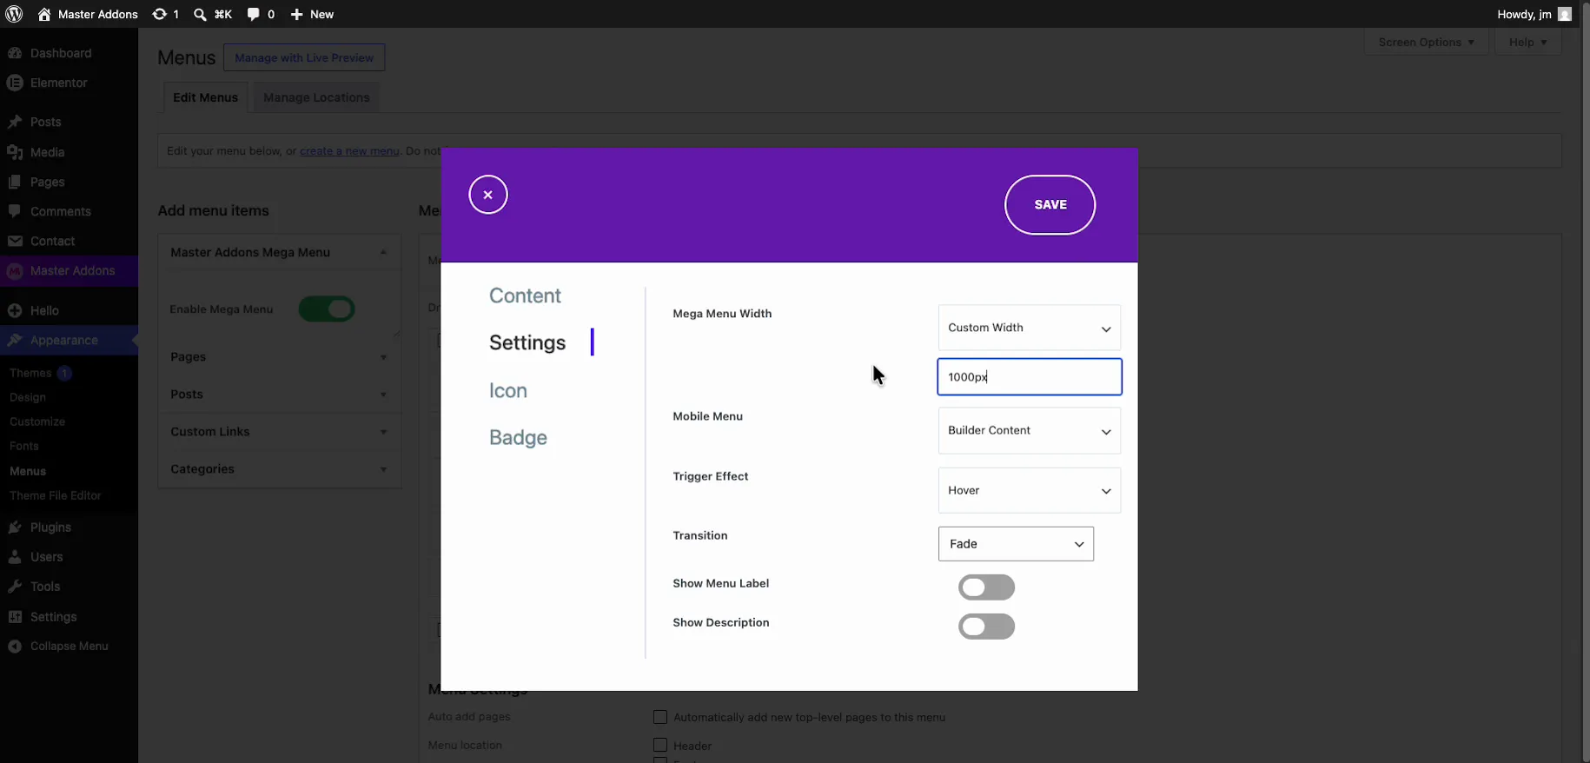The width and height of the screenshot is (1590, 763).
Task: Close the mega menu settings dialog
Action: coord(488,195)
